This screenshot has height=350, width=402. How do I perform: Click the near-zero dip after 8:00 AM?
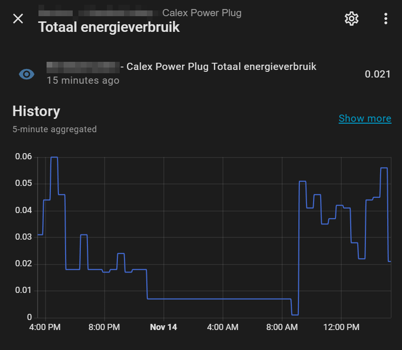click(295, 314)
